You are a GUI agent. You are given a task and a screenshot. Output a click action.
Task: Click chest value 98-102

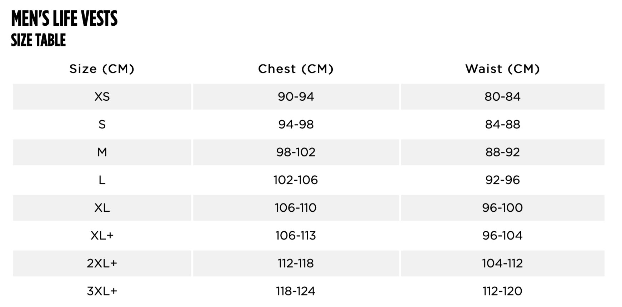(x=296, y=152)
